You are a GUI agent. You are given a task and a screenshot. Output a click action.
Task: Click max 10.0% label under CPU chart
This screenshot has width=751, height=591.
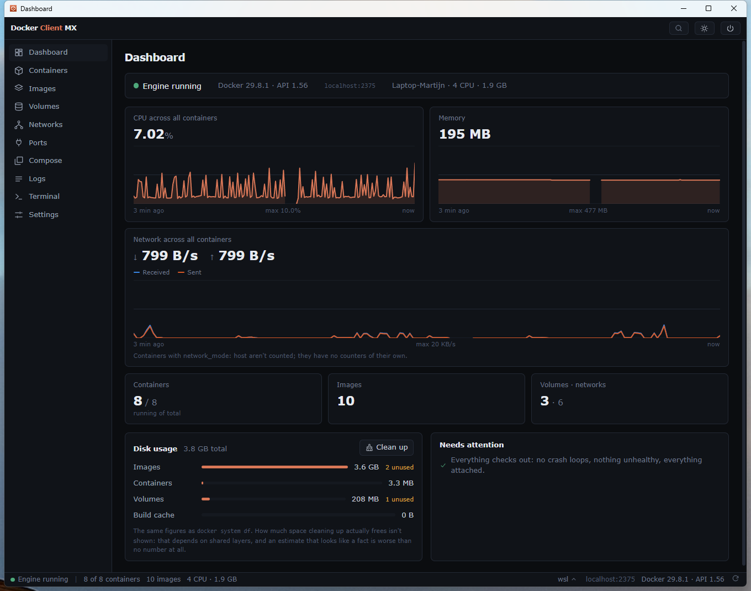(283, 210)
